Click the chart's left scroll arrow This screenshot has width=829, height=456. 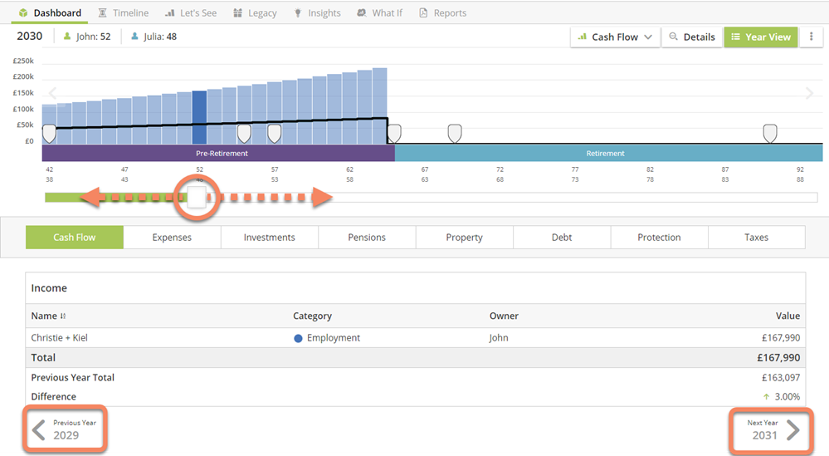tap(52, 94)
